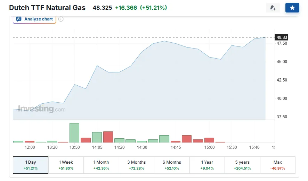Click the info icon next to Analyze chart
The width and height of the screenshot is (308, 181).
point(61,19)
